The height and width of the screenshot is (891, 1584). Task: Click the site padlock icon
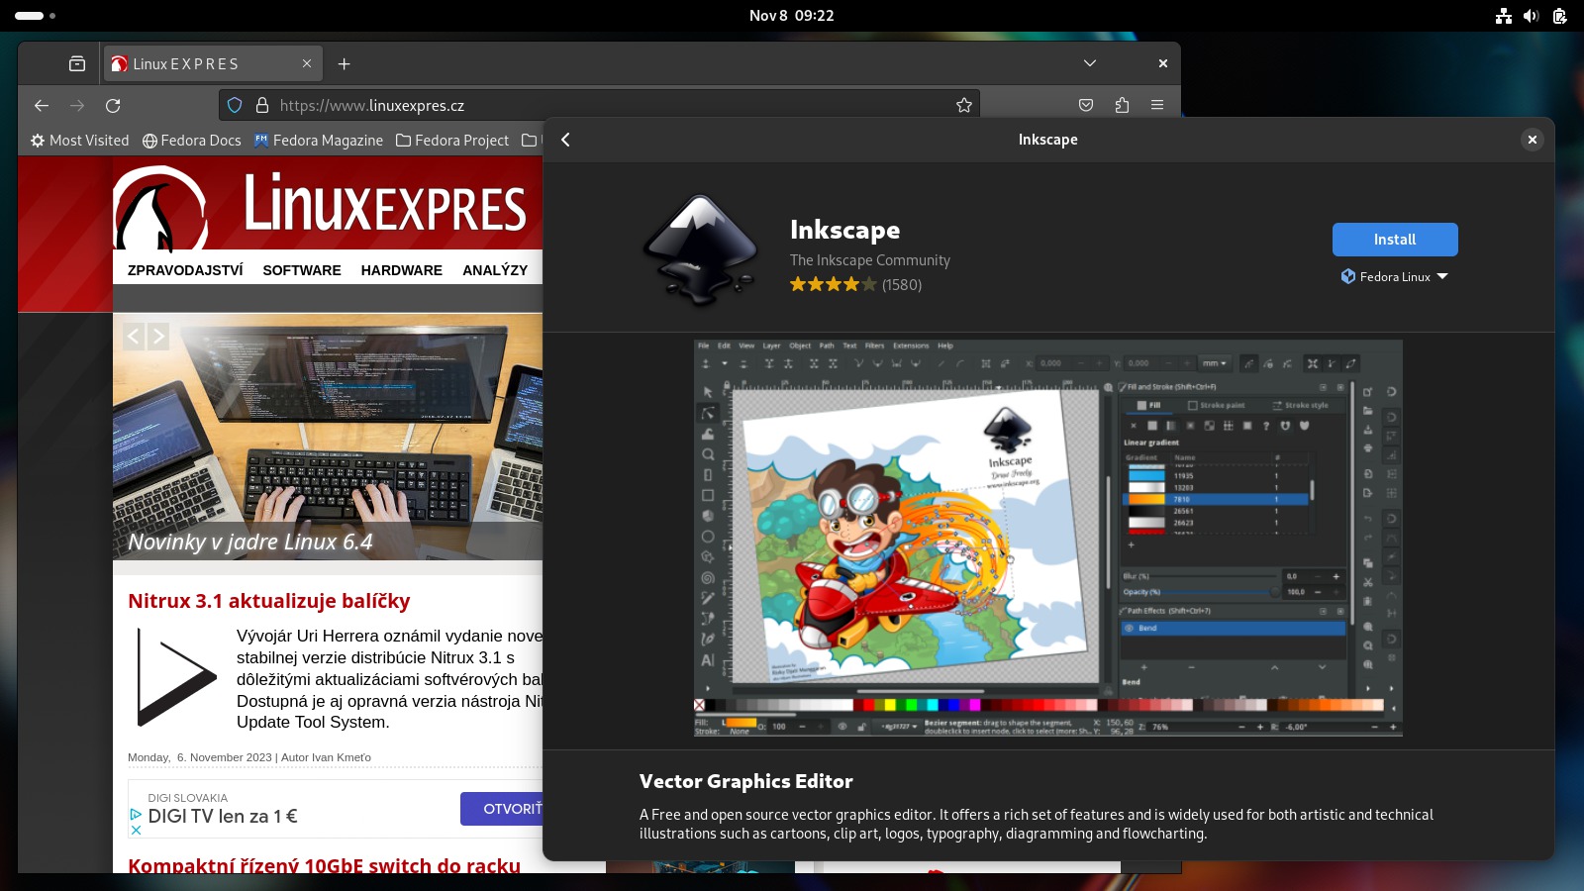coord(262,105)
